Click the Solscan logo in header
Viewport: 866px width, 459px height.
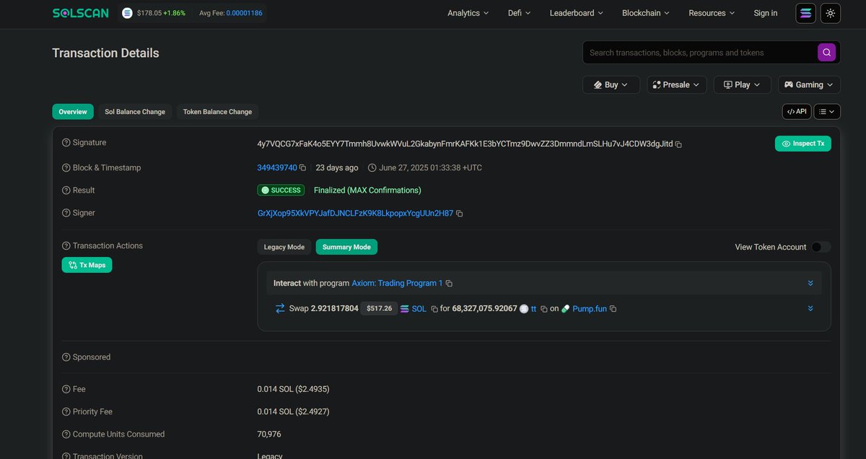point(80,12)
